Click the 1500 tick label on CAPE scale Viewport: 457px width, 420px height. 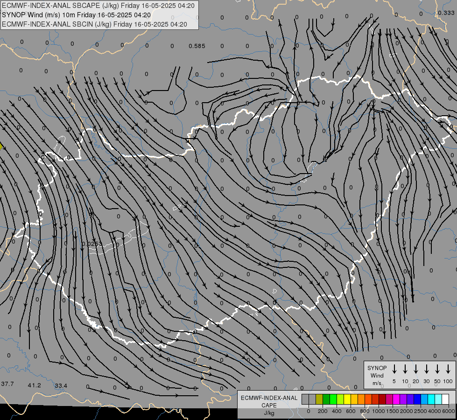point(393,411)
